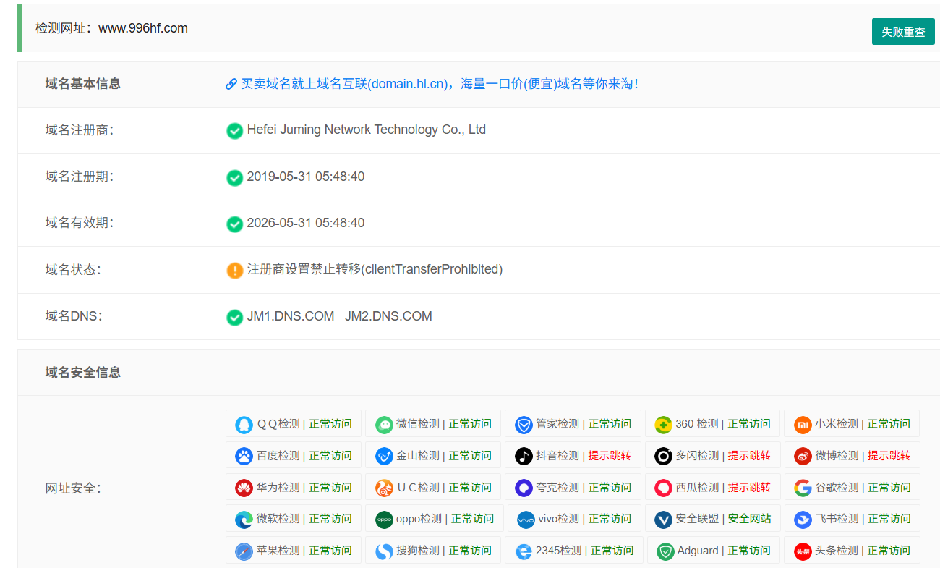Screen dimensions: 940x568
Task: Click the 提示跳转 status for 西瓜检测
Action: (749, 486)
